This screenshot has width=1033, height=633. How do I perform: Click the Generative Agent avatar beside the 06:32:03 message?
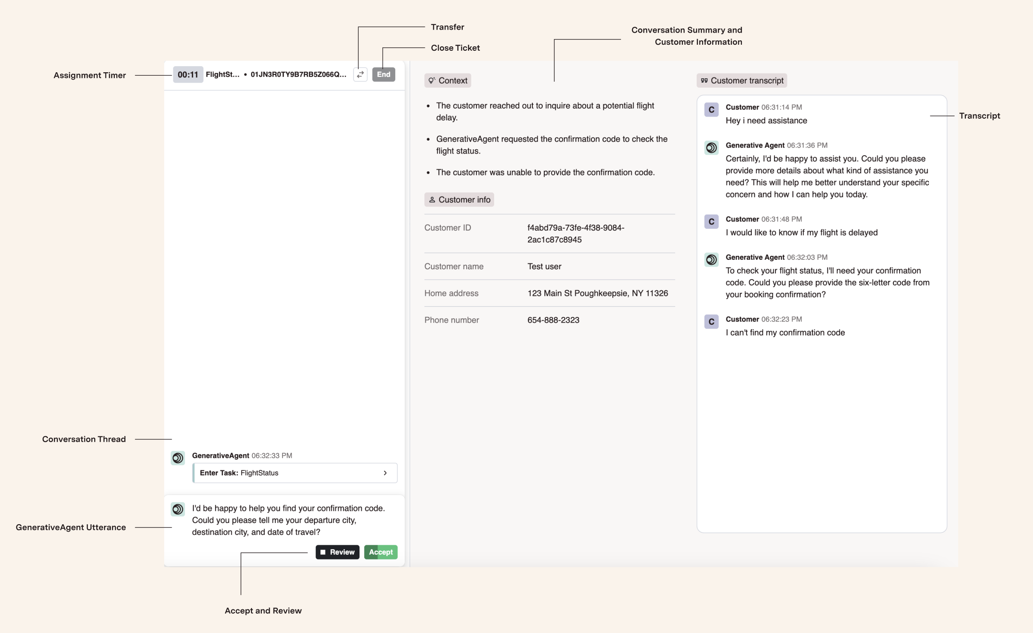pyautogui.click(x=711, y=260)
